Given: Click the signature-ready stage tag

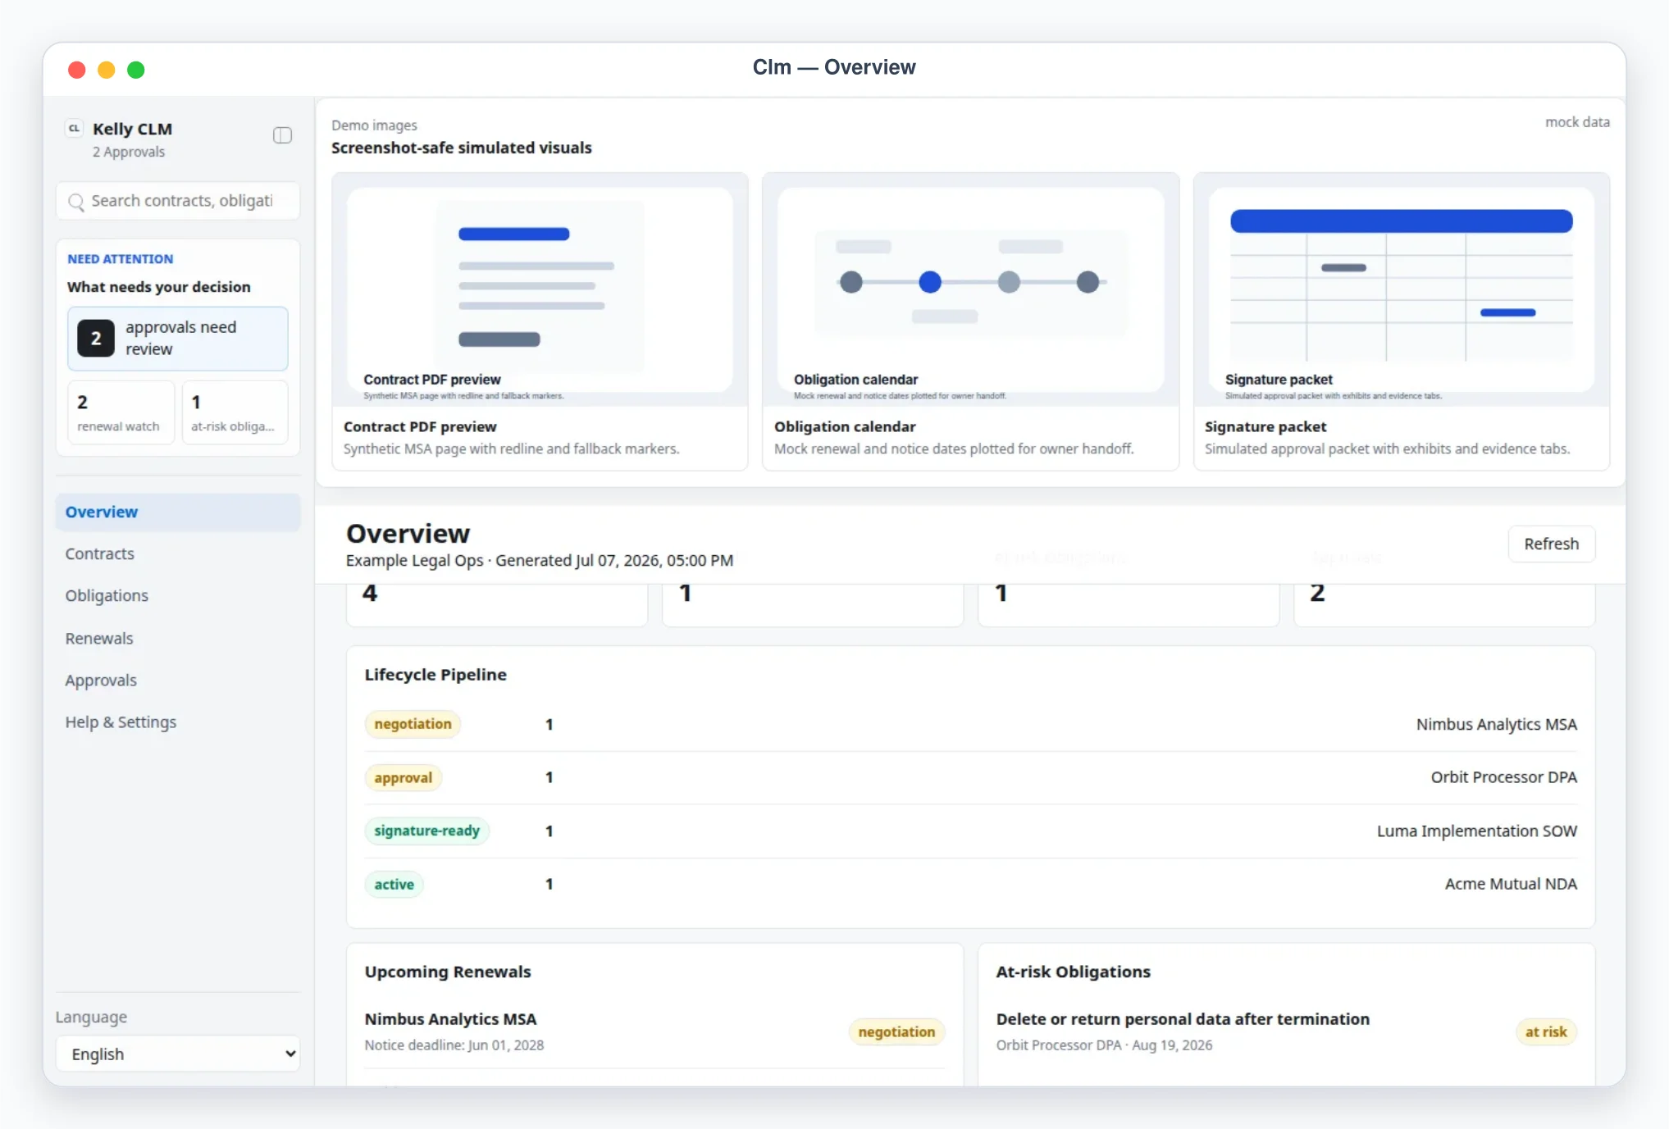Looking at the screenshot, I should coord(426,831).
